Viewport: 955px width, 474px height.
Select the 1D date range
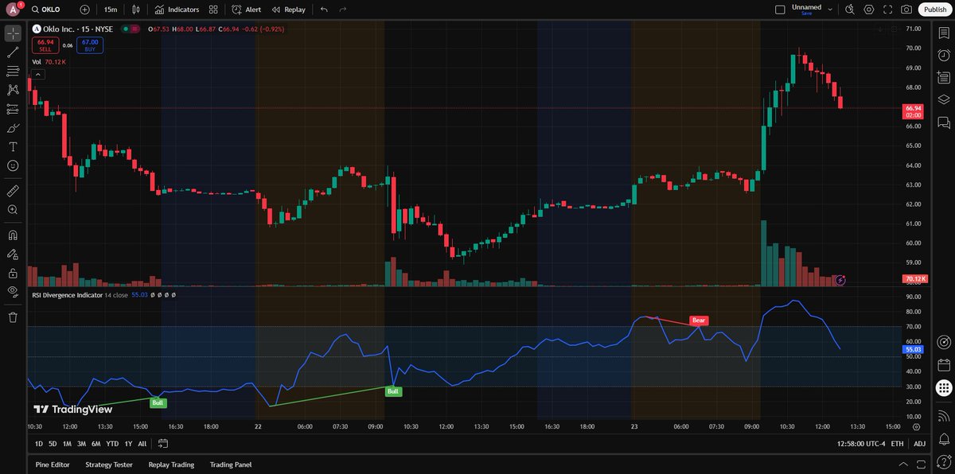(x=39, y=444)
